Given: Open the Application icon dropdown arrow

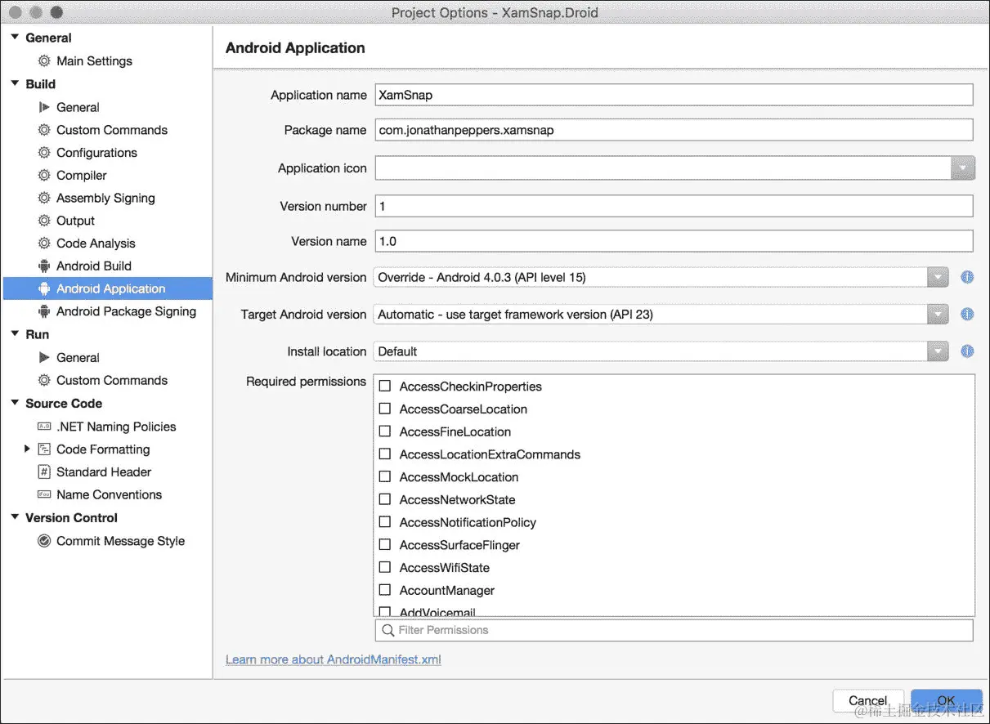Looking at the screenshot, I should coord(963,168).
